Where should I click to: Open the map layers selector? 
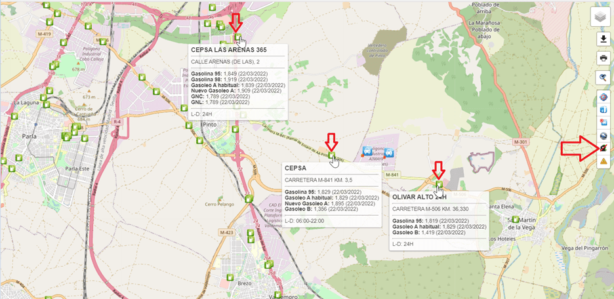[601, 17]
